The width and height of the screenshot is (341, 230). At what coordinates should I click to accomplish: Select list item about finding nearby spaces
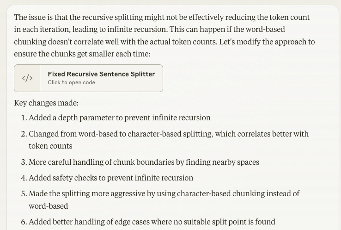coord(144,162)
